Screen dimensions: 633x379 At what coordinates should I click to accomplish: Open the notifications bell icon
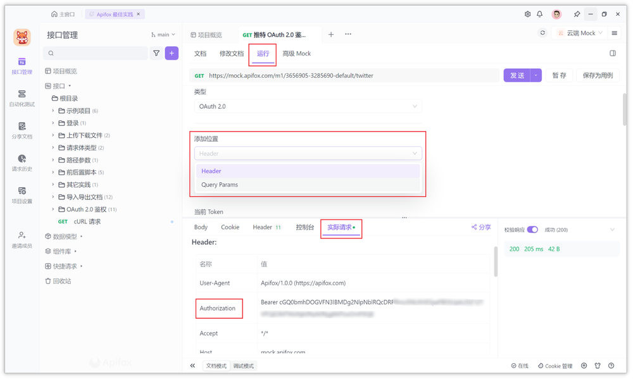tap(540, 14)
